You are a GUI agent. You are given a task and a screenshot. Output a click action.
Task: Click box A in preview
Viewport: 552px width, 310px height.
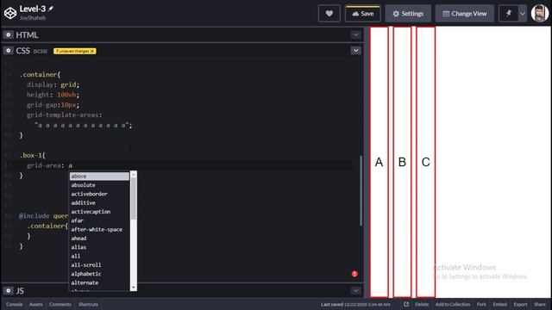379,162
